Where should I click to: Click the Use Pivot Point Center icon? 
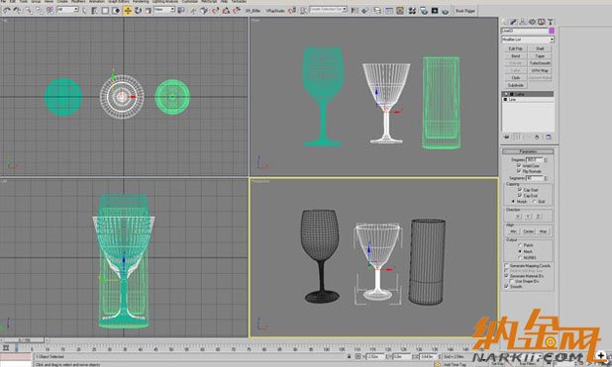181,11
